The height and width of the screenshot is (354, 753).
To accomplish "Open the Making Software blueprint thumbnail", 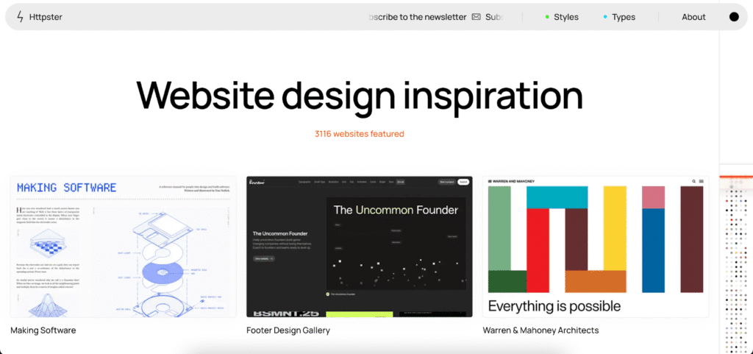I will point(124,247).
